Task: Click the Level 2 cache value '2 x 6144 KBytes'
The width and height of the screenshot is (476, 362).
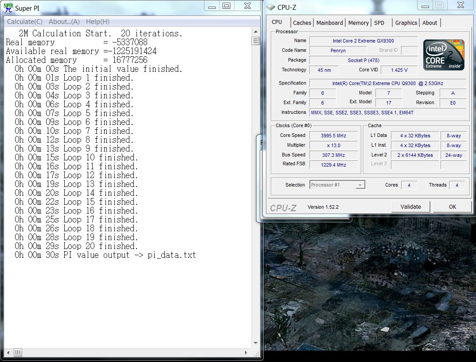Action: click(415, 155)
